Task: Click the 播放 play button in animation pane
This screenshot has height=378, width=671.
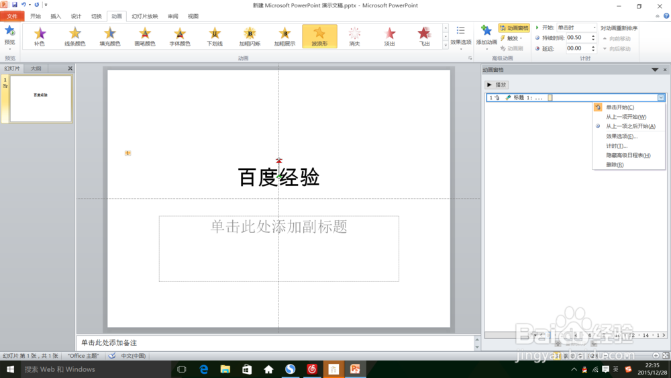Action: coord(497,85)
